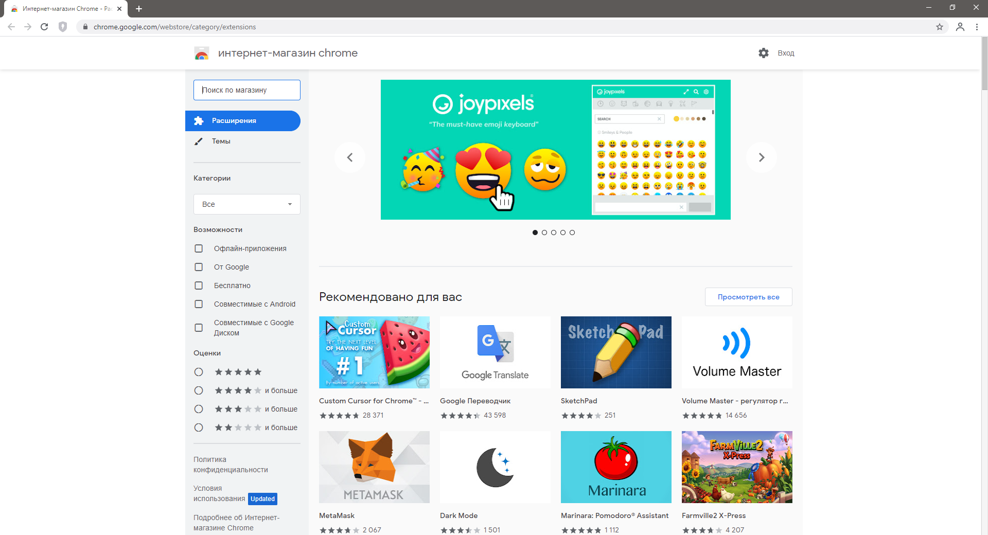
Task: Toggle the Бесплатно checkbox
Action: pyautogui.click(x=199, y=286)
